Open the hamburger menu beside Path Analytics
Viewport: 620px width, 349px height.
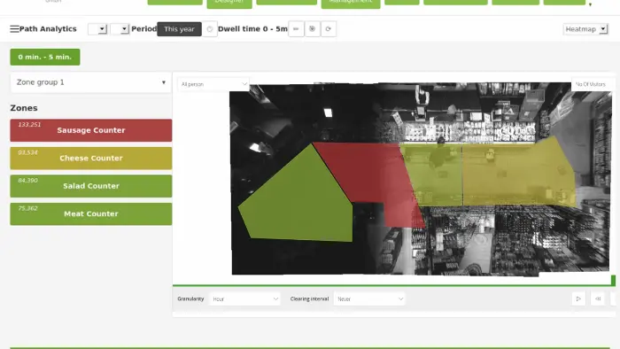(14, 29)
